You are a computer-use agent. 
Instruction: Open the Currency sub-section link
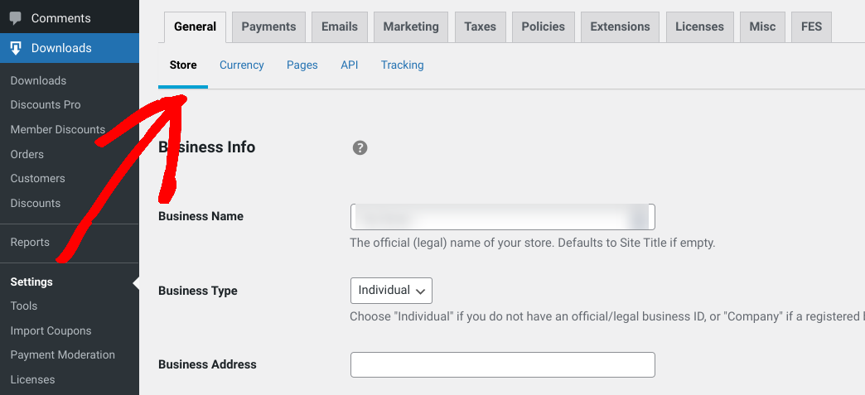point(242,65)
